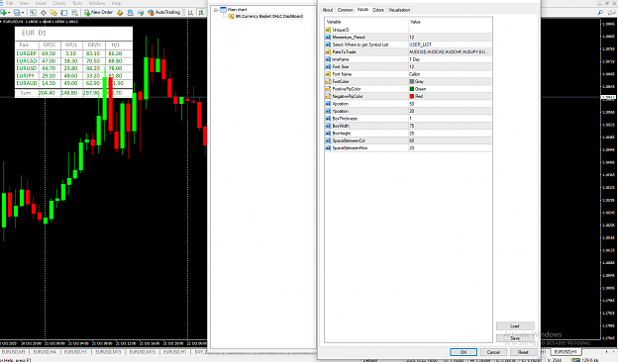
Task: Select the Font Size variable label
Action: (341, 66)
